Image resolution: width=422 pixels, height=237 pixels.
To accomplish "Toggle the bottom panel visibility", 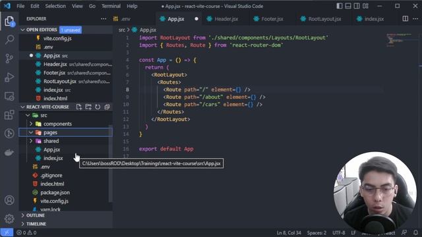I will pos(348,6).
